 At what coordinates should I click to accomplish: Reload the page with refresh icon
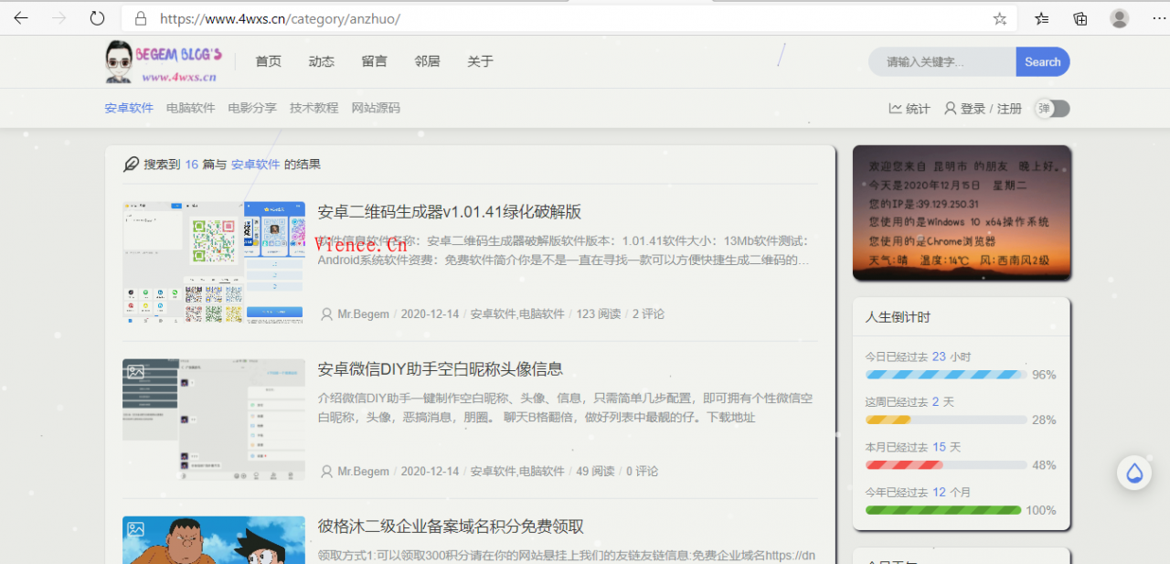pyautogui.click(x=97, y=18)
